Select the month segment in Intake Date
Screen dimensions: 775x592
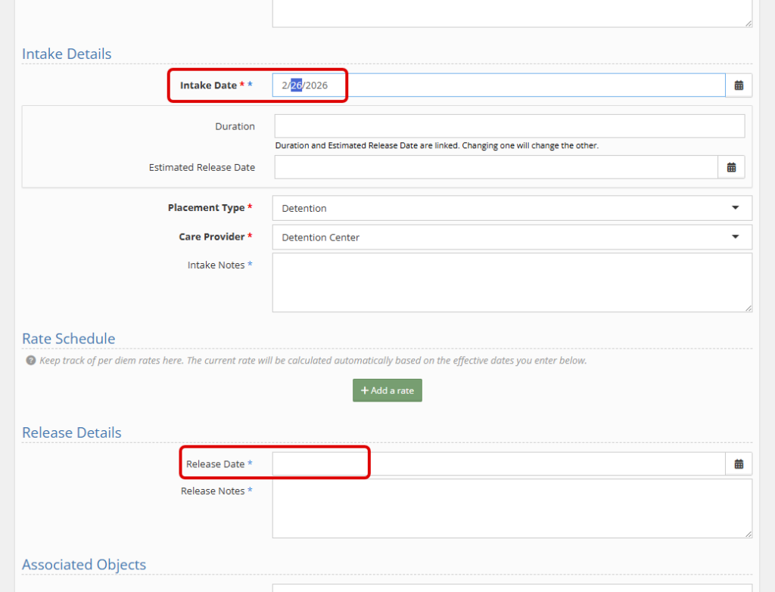tap(285, 85)
